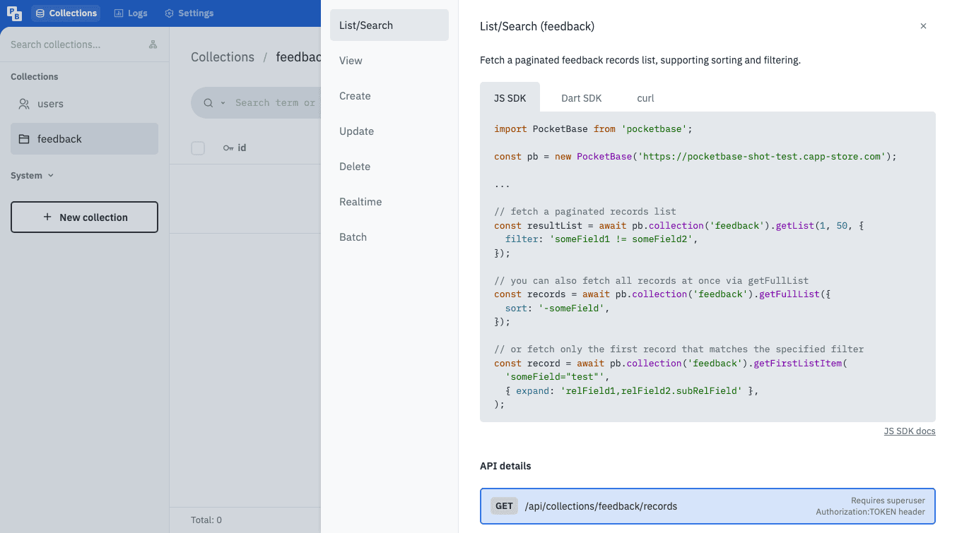Screen dimensions: 957x533
Task: Click the key icon next to id
Action: (228, 148)
